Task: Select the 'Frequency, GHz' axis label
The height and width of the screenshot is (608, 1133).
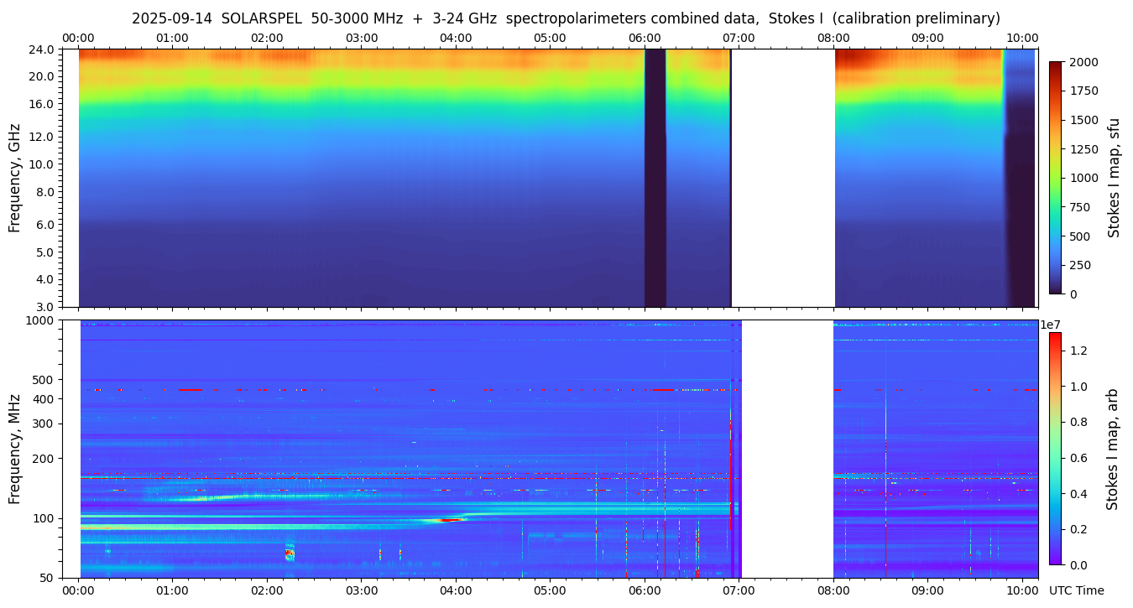Action: tap(14, 178)
